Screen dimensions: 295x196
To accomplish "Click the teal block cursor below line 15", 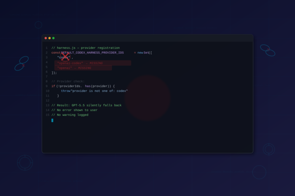I will tap(52, 121).
